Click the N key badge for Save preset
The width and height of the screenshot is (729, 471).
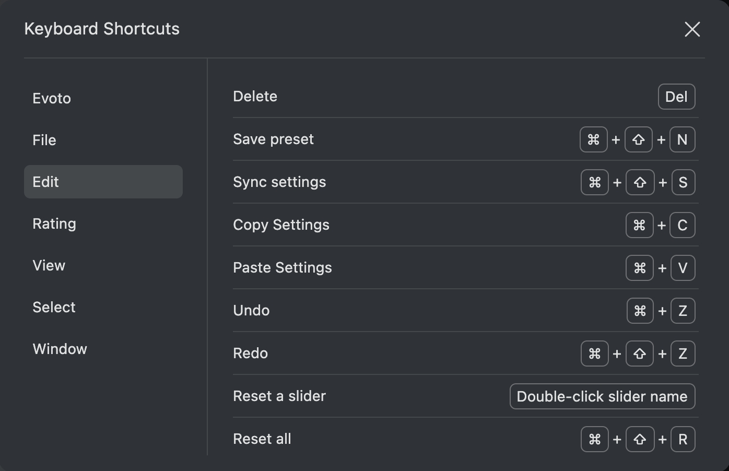point(682,139)
